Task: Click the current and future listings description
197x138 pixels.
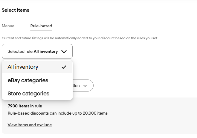Action: 80,38
